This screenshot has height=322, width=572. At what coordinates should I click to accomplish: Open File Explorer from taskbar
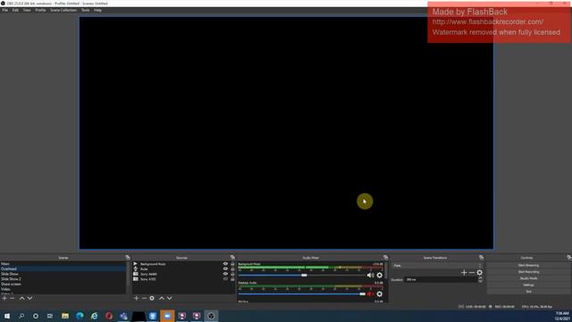pyautogui.click(x=65, y=316)
